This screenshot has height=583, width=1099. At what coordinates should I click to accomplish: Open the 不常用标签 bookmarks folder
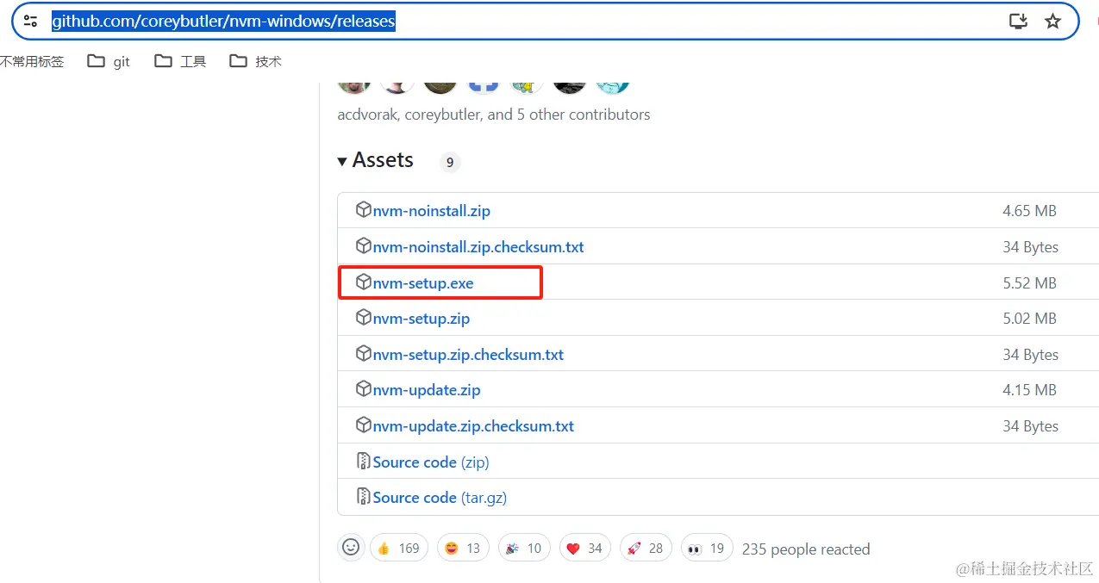(x=32, y=61)
